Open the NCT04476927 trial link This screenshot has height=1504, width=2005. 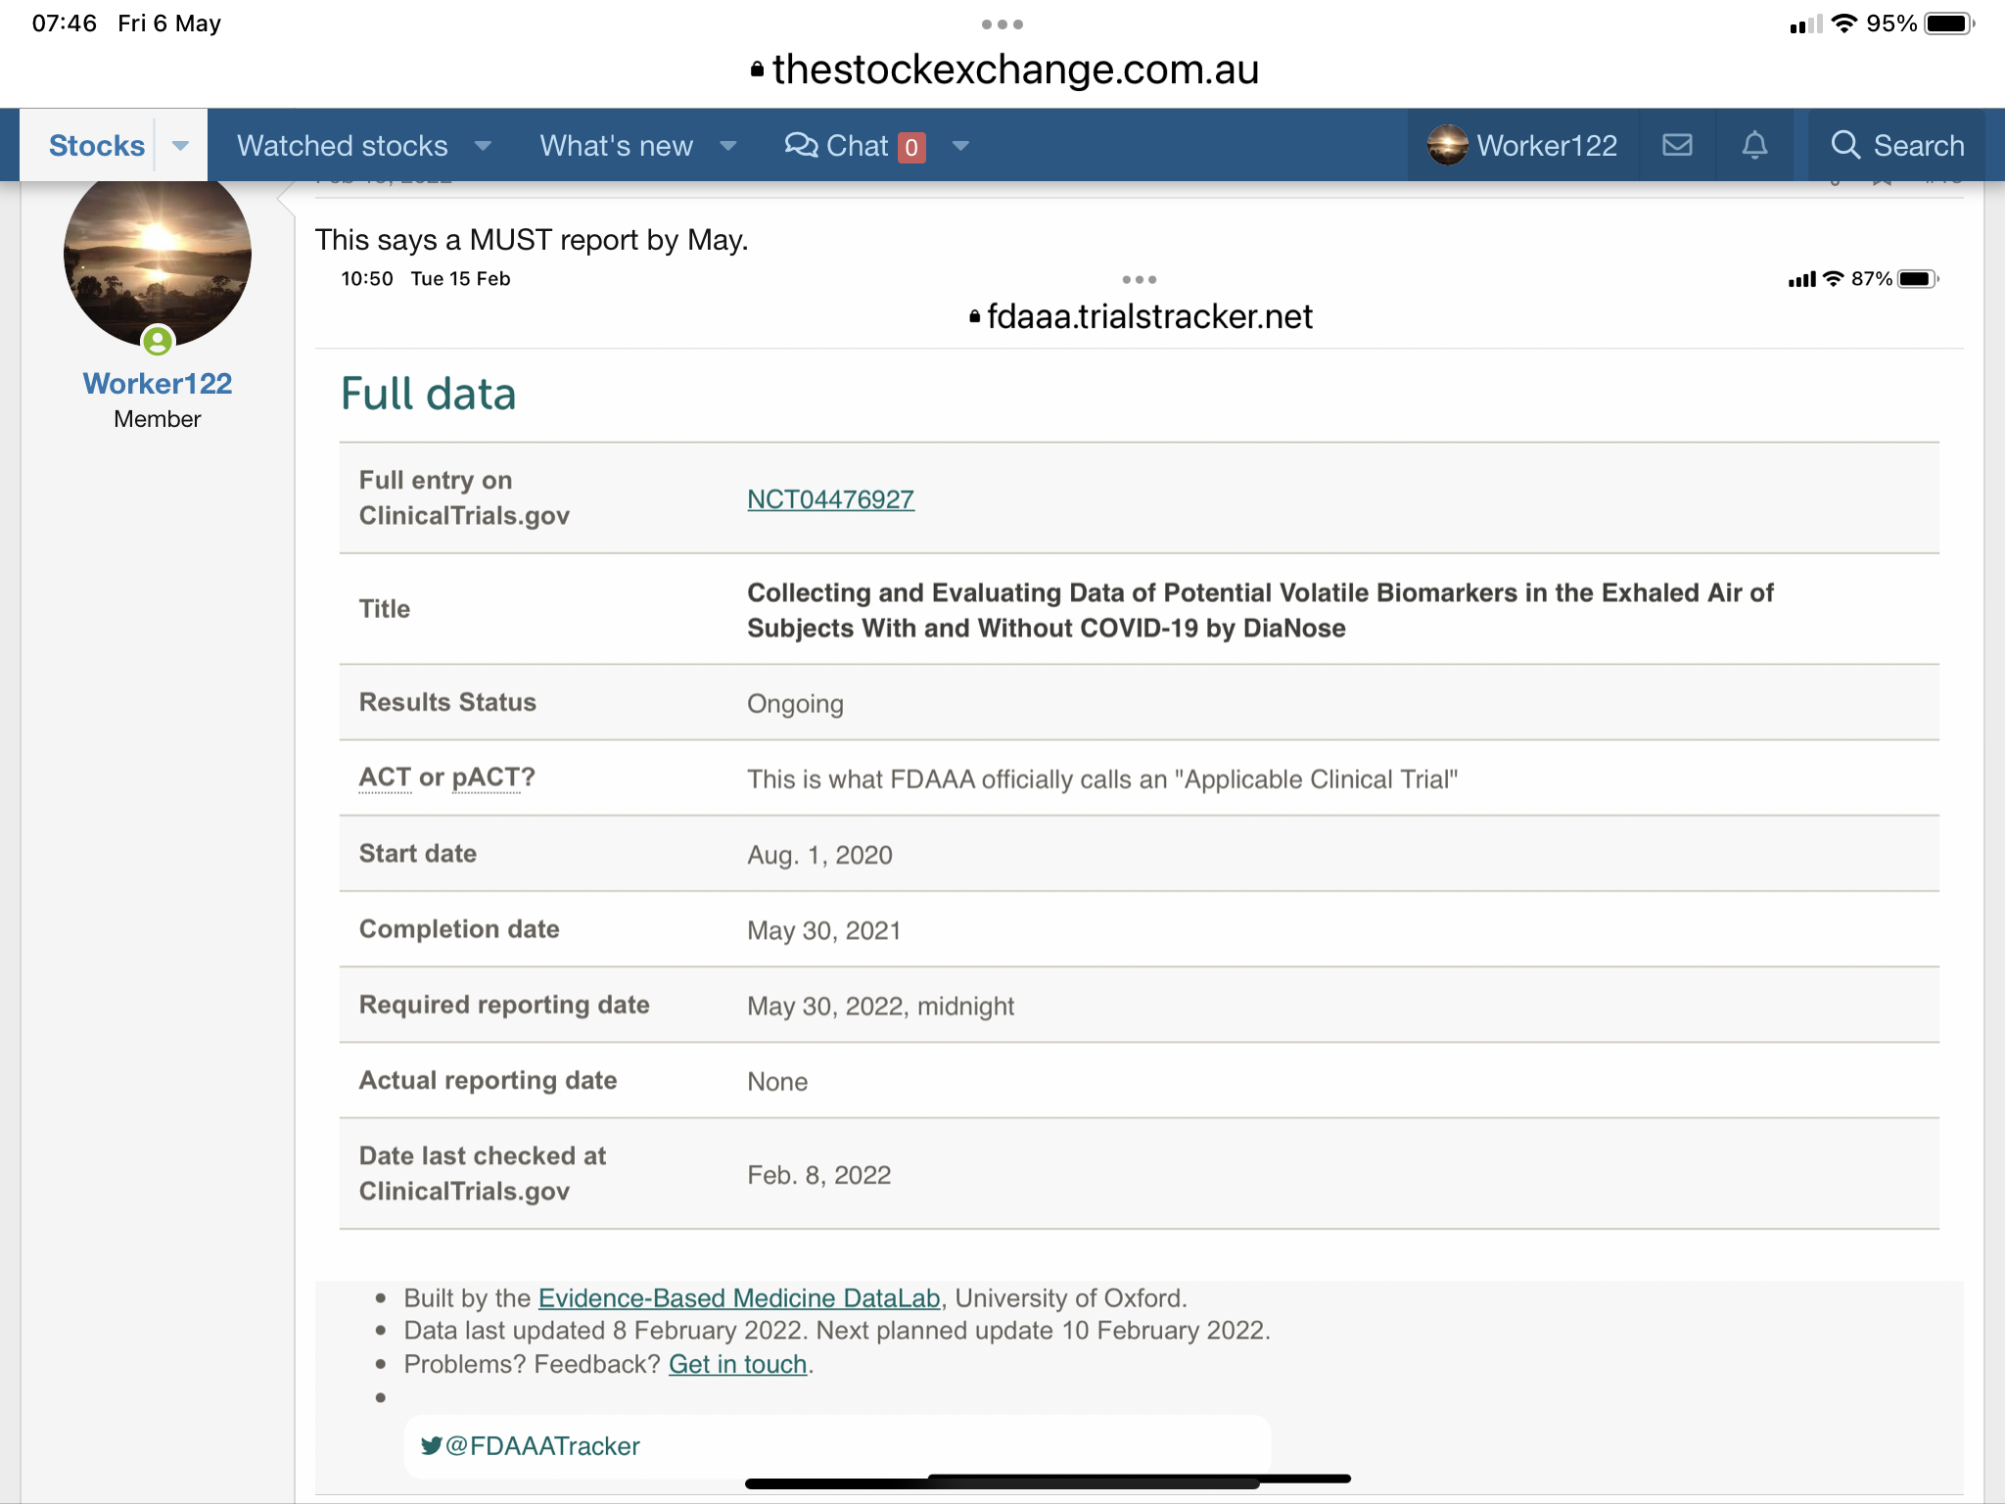click(830, 499)
